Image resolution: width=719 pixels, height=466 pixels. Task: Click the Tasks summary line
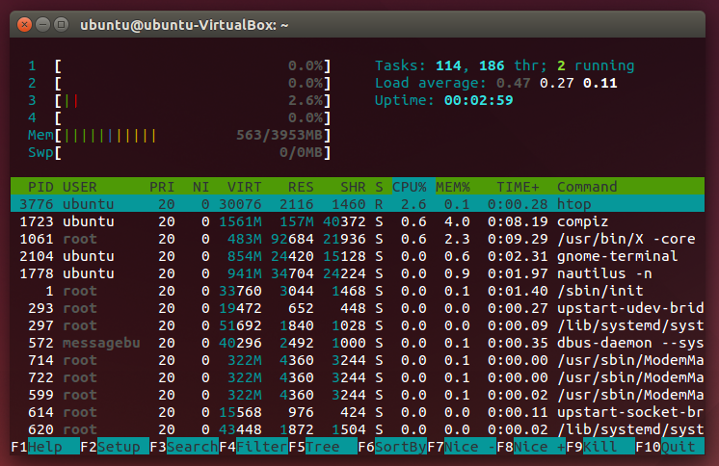[x=504, y=65]
